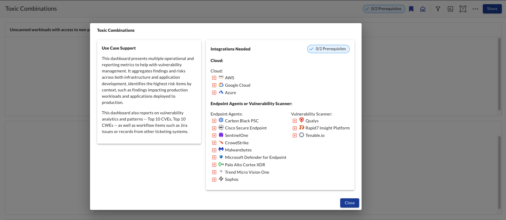506x220 pixels.
Task: Click the red X status box beside Malwarebytes
Action: (214, 150)
